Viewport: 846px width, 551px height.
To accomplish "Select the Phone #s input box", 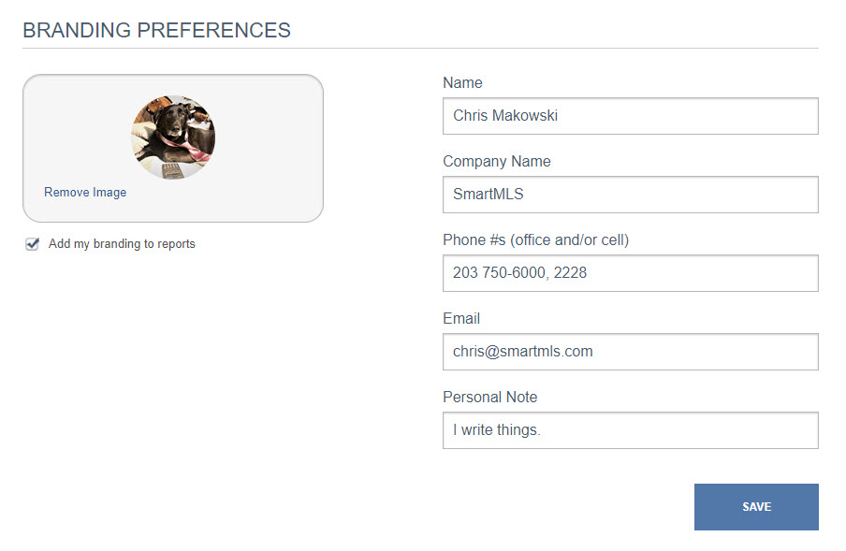I will (x=630, y=273).
